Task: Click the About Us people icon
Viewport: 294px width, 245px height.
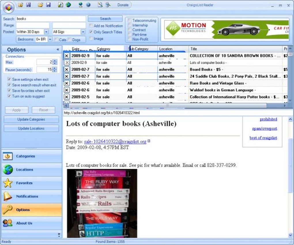Action: (x=8, y=223)
